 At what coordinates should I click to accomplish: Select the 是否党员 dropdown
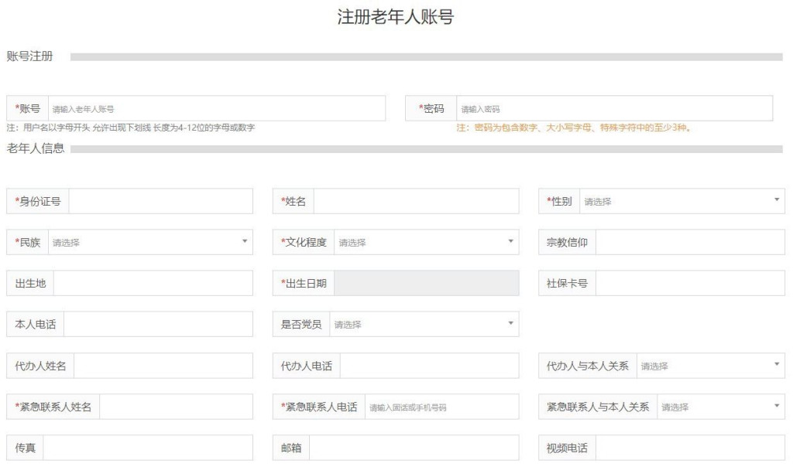pyautogui.click(x=423, y=325)
